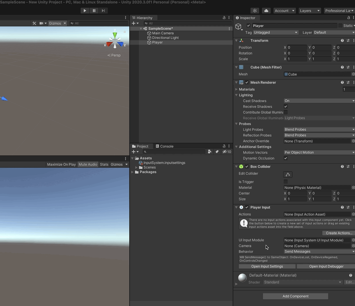The width and height of the screenshot is (355, 306).
Task: Click the Pause button in toolbar
Action: (94, 11)
